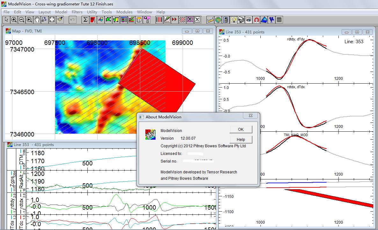Open the Modules menu
The width and height of the screenshot is (378, 230).
(124, 12)
